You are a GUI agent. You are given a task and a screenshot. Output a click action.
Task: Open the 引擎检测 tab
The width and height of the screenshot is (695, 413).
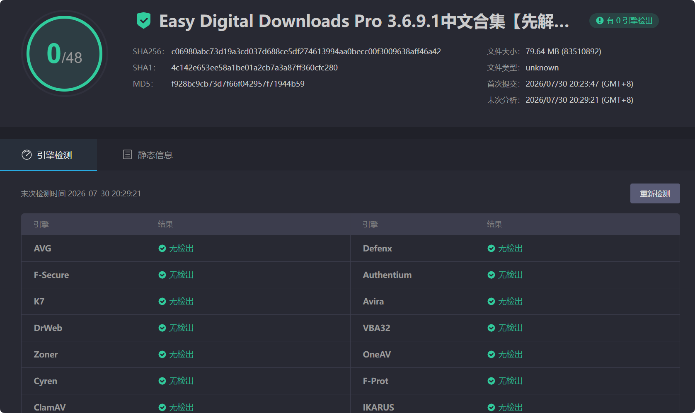(x=48, y=155)
